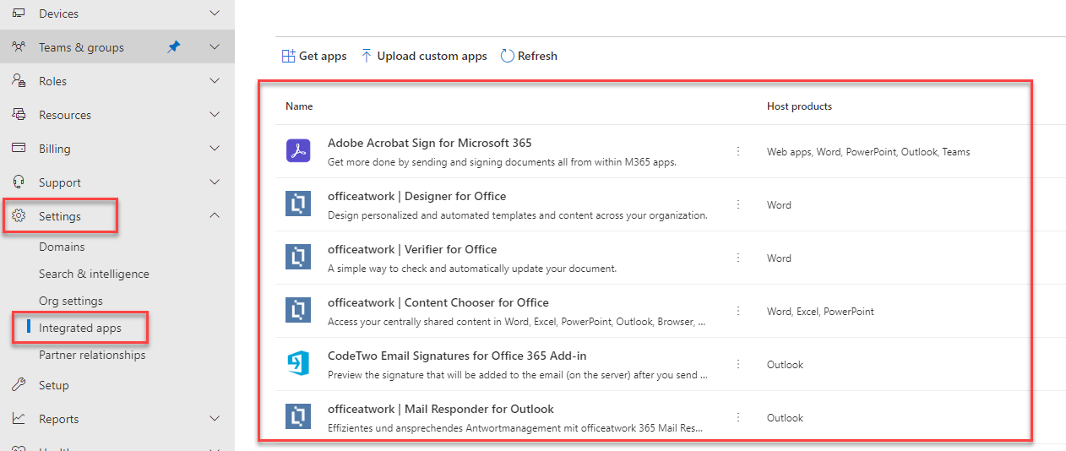Open officeatwork Mail Responder for Outlook

point(441,409)
